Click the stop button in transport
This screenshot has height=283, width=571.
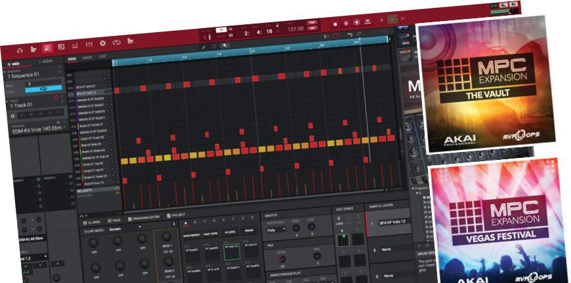click(381, 20)
